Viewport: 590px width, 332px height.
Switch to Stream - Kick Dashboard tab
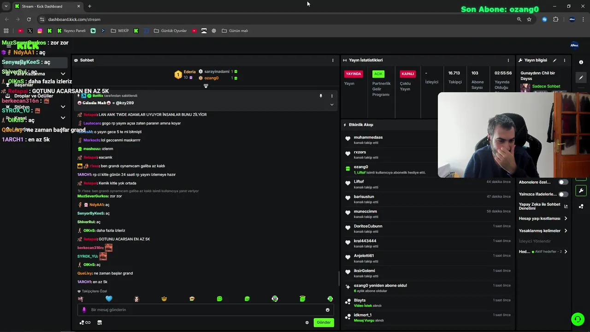click(47, 6)
